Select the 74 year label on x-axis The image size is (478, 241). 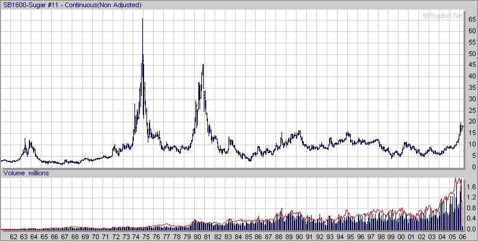pos(136,236)
